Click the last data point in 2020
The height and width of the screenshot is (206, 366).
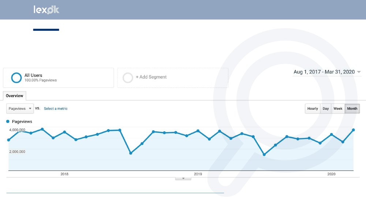[354, 130]
